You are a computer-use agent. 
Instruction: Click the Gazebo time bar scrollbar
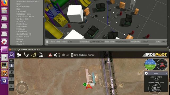click(98, 45)
